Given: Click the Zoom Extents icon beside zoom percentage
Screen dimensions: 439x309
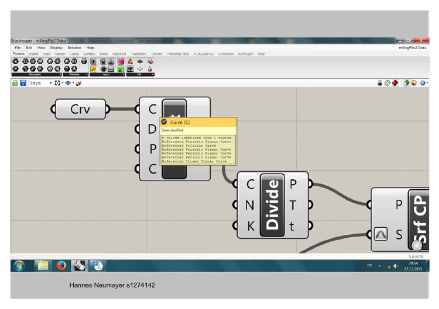Looking at the screenshot, I should point(57,83).
